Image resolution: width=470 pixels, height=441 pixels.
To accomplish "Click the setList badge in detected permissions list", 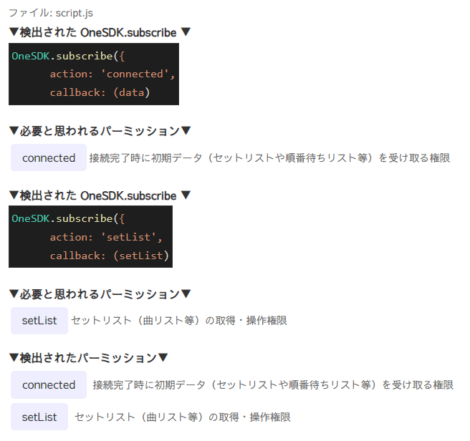I will 39,417.
